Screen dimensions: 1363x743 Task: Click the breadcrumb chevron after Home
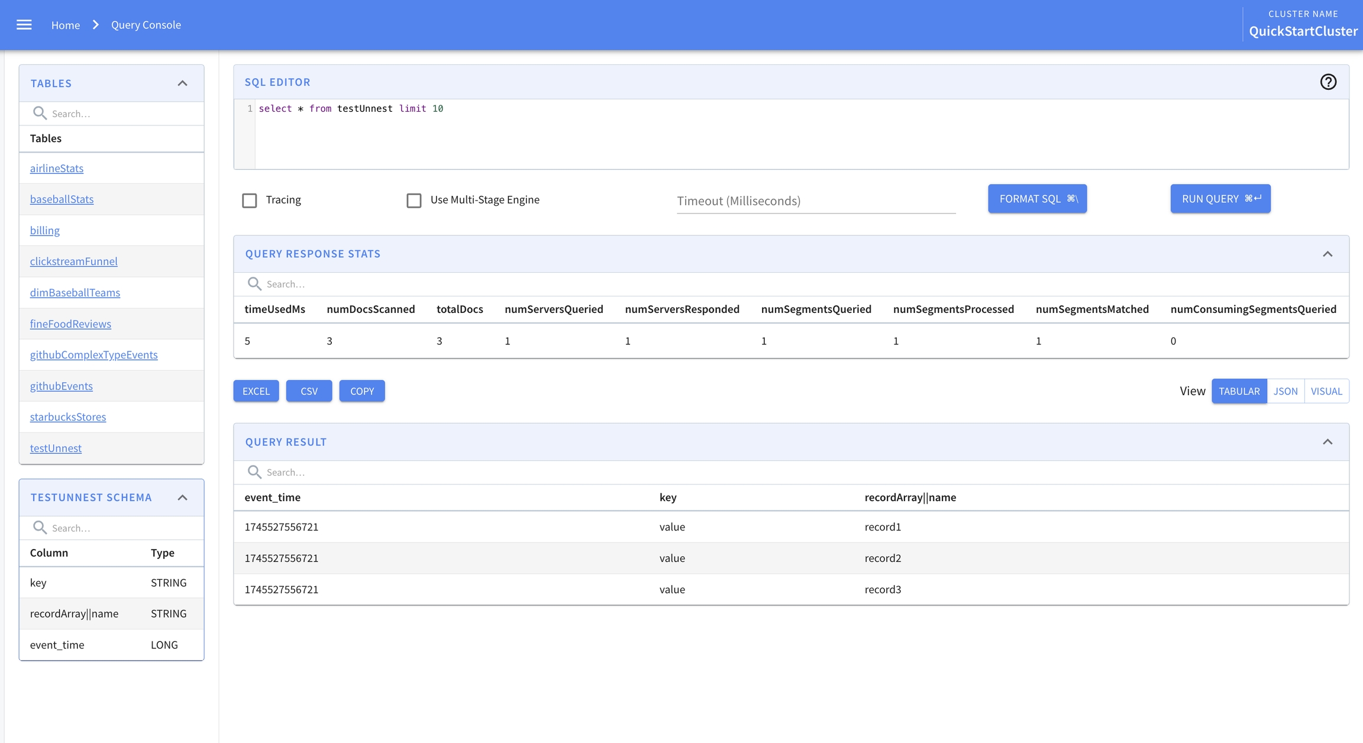(x=96, y=25)
